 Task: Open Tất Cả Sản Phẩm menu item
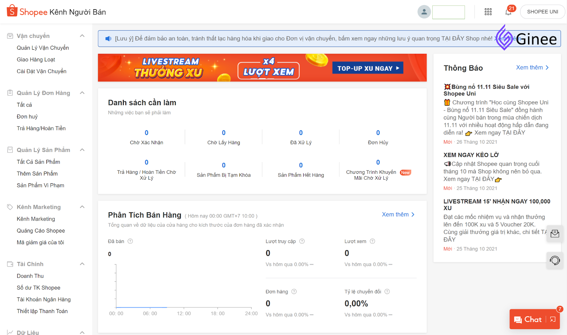38,162
